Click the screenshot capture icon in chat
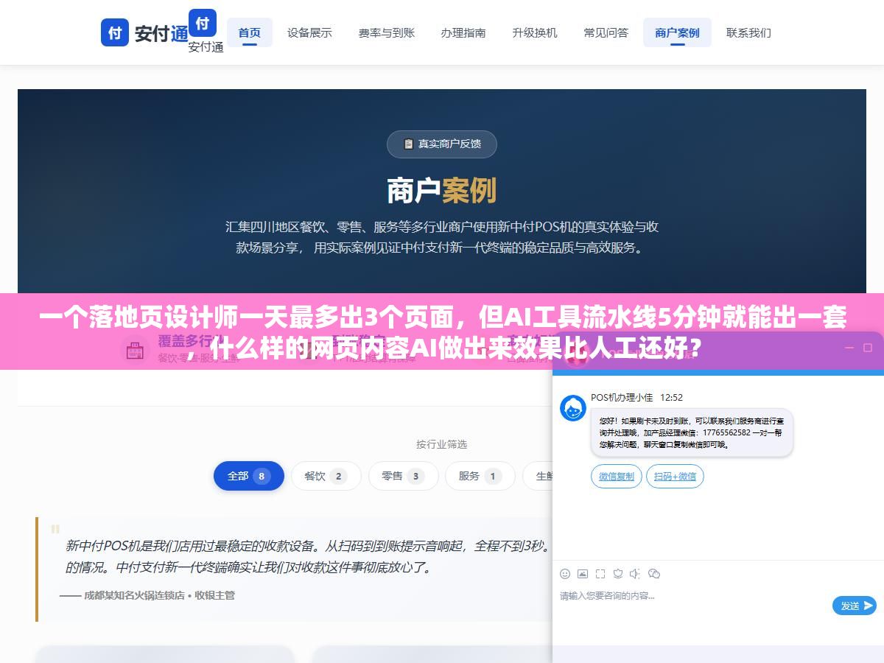Viewport: 884px width, 663px height. (600, 574)
